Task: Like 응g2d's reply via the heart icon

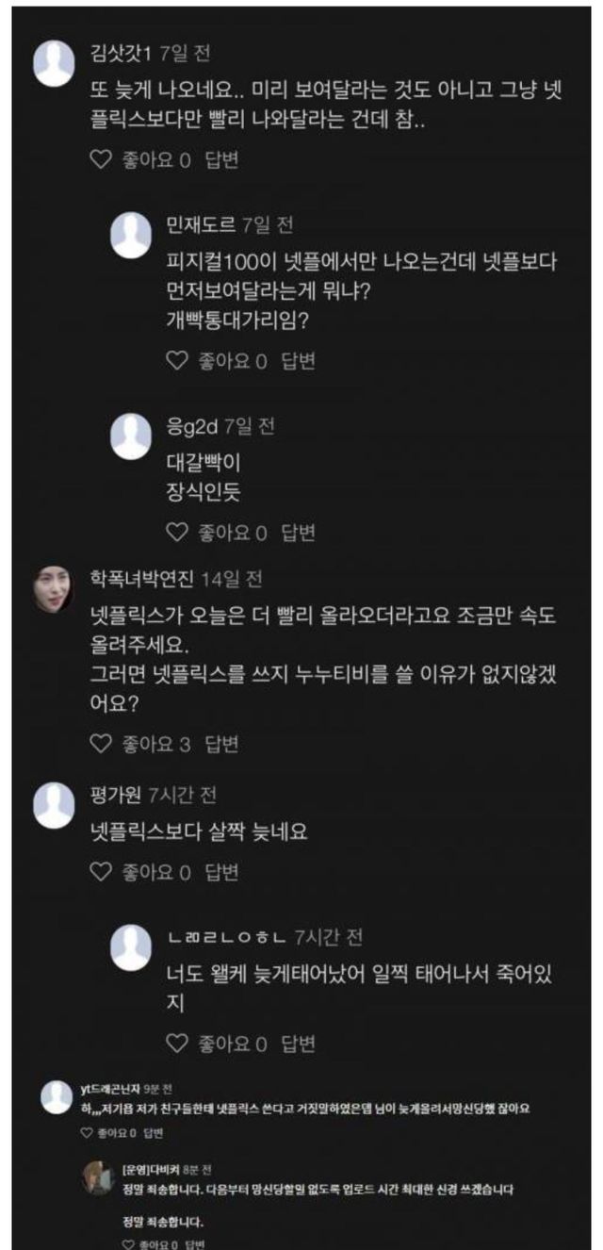Action: click(177, 533)
